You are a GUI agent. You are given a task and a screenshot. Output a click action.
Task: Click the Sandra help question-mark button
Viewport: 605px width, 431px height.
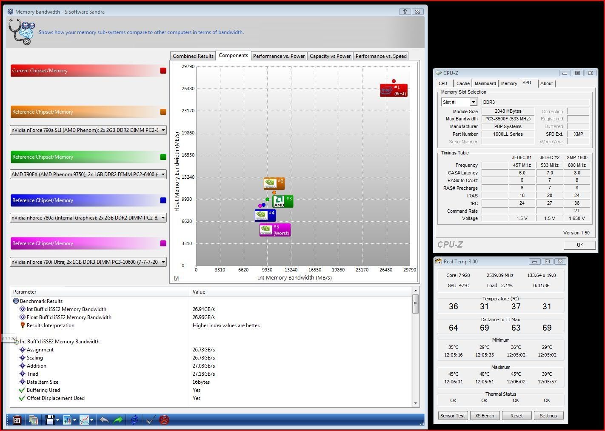pyautogui.click(x=405, y=12)
